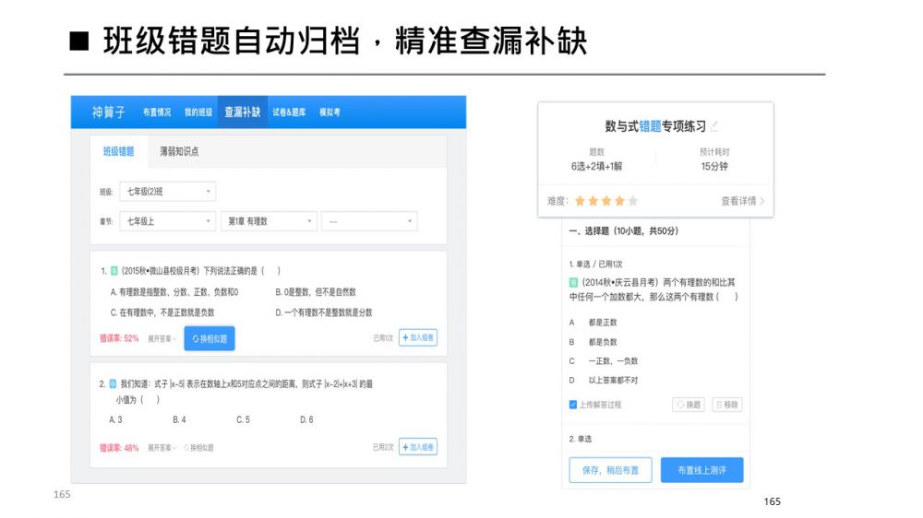Click 查看详情 link in practice card
Image resolution: width=923 pixels, height=518 pixels.
click(x=742, y=201)
